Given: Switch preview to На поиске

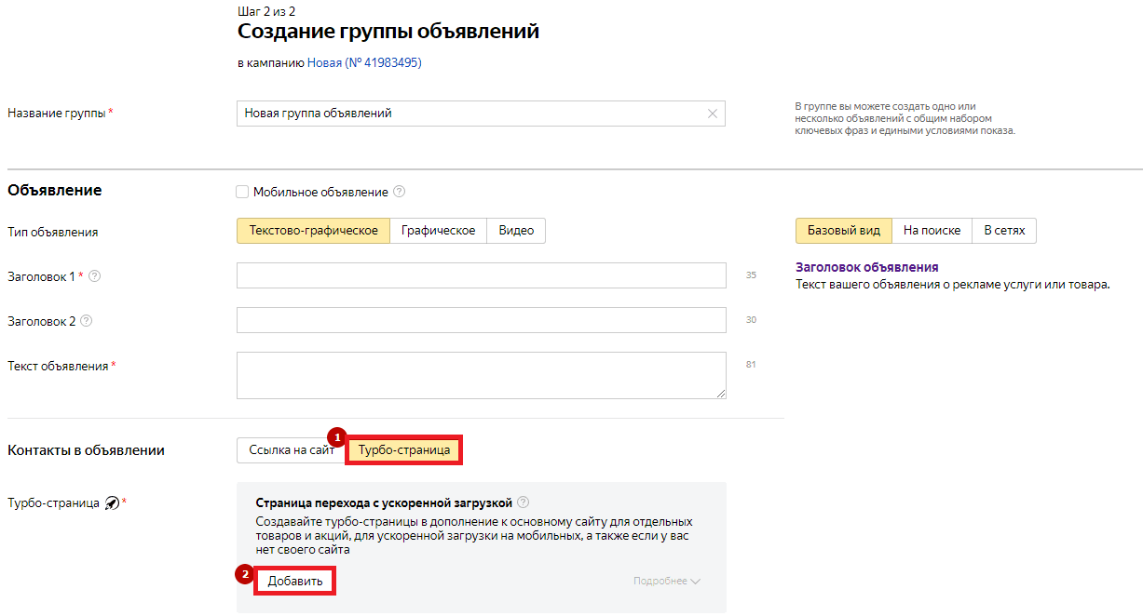Looking at the screenshot, I should (932, 231).
